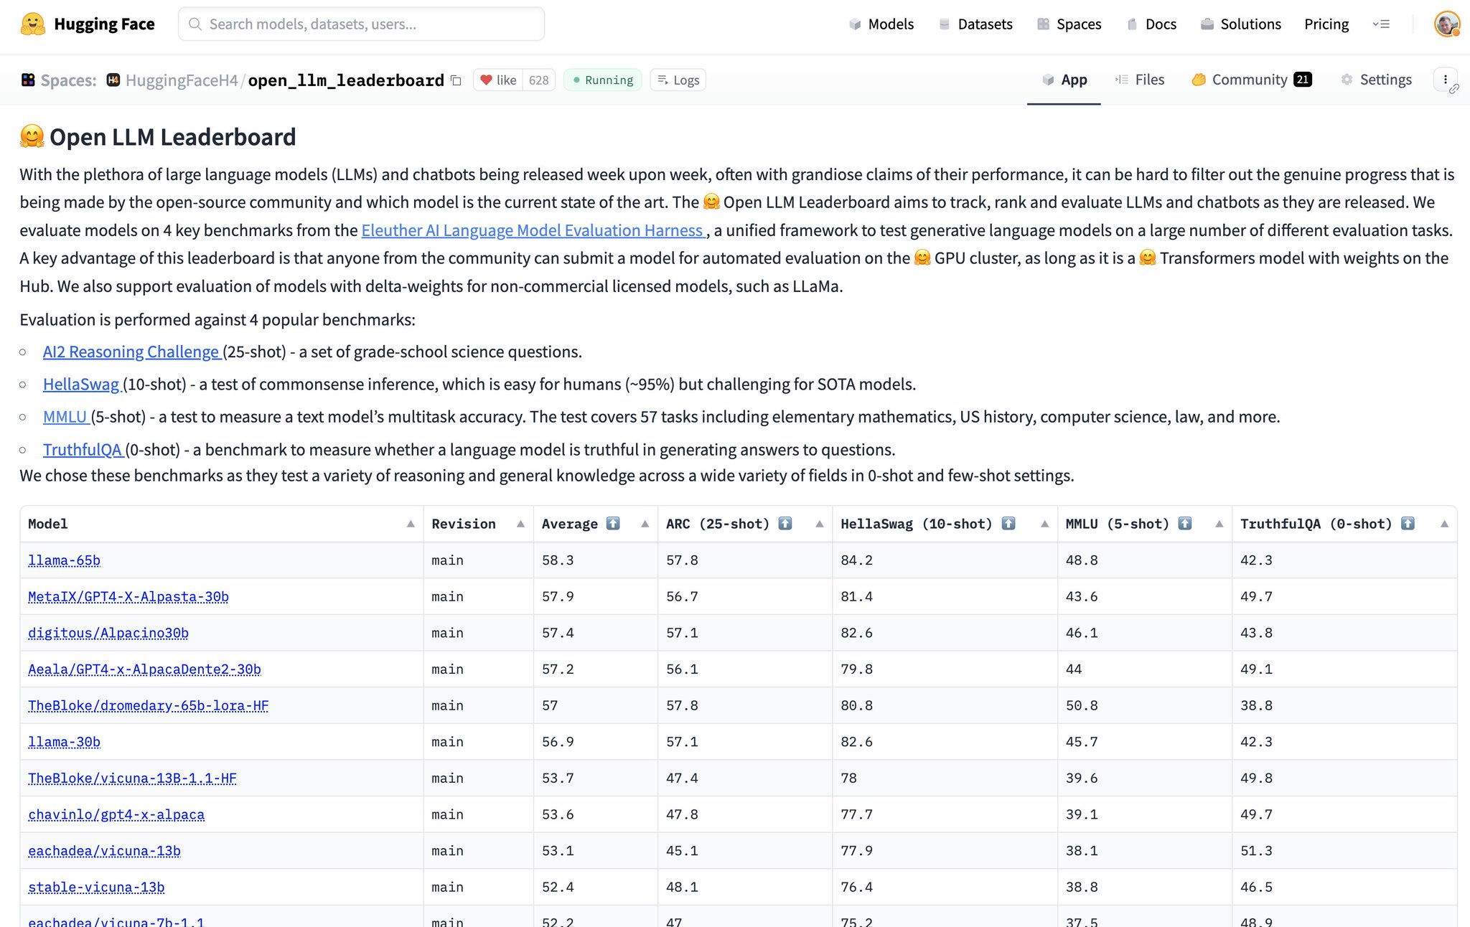Image resolution: width=1470 pixels, height=927 pixels.
Task: Sort by Average column arrow
Action: pos(645,524)
